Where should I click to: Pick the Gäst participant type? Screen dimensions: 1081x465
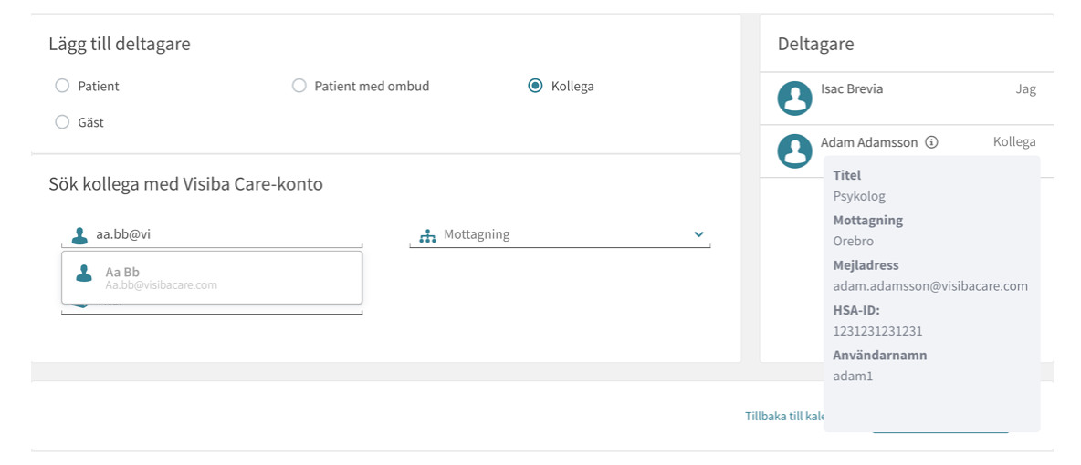tap(62, 122)
